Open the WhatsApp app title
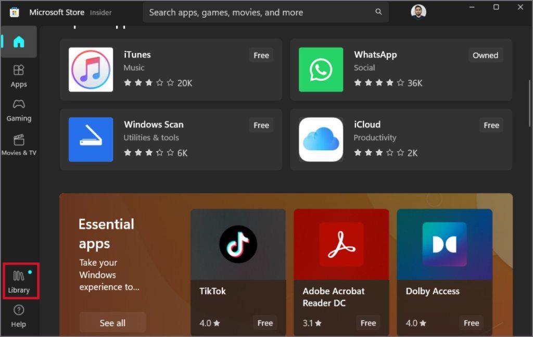The height and width of the screenshot is (337, 533). [x=375, y=55]
